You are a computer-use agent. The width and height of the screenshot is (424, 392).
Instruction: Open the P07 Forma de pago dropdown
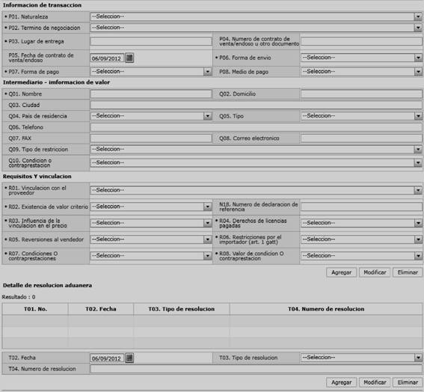[x=150, y=72]
